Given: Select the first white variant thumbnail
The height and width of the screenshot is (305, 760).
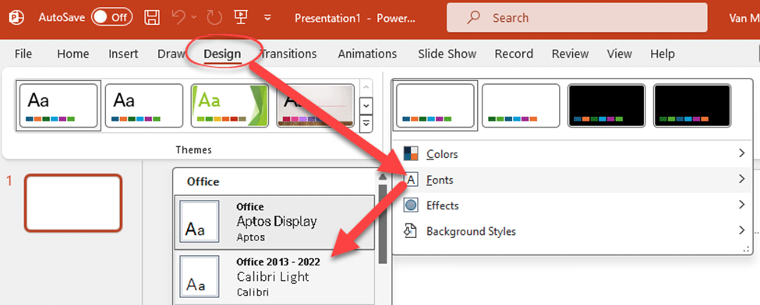Looking at the screenshot, I should (x=435, y=106).
